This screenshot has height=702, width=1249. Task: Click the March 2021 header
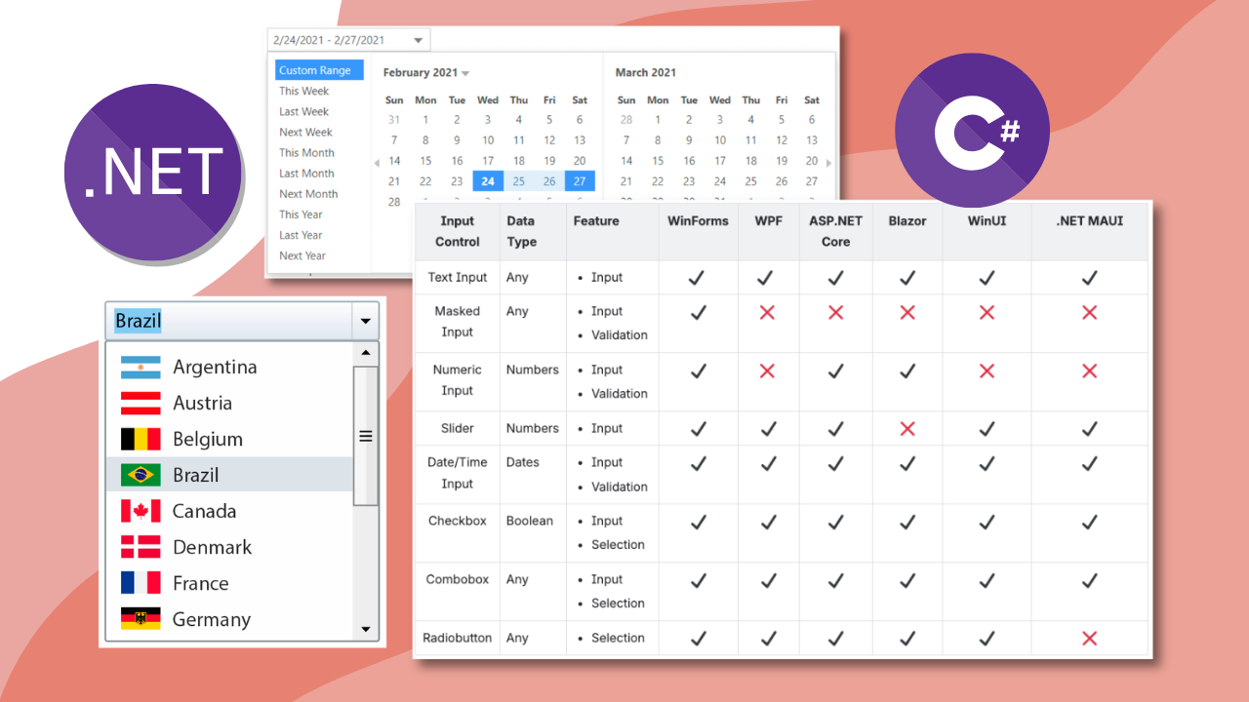click(x=646, y=73)
